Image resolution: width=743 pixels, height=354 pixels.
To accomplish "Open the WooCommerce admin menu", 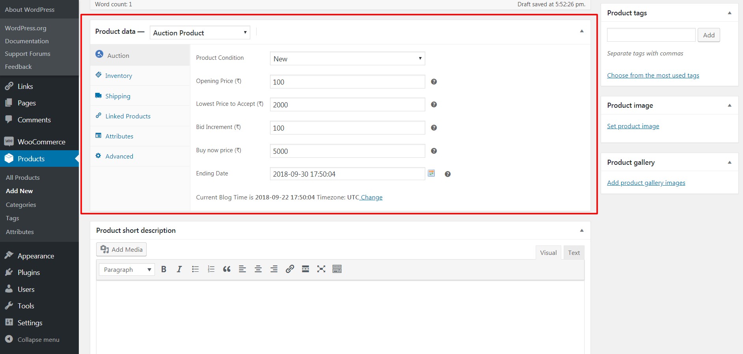I will pyautogui.click(x=39, y=142).
